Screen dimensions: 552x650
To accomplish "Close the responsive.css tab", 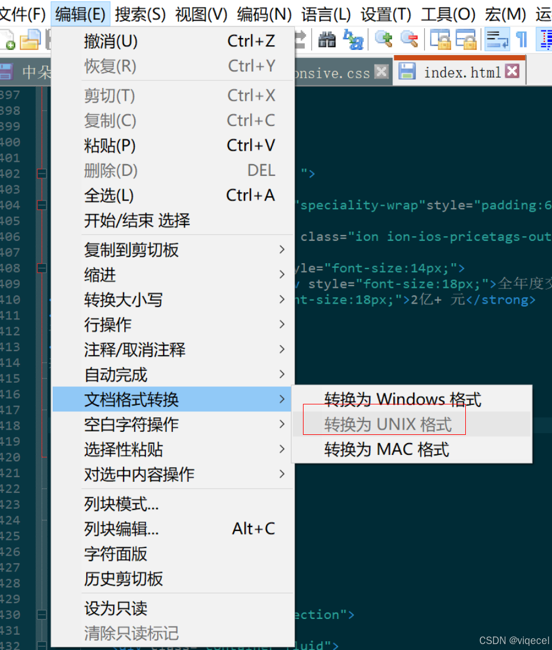I will point(381,72).
